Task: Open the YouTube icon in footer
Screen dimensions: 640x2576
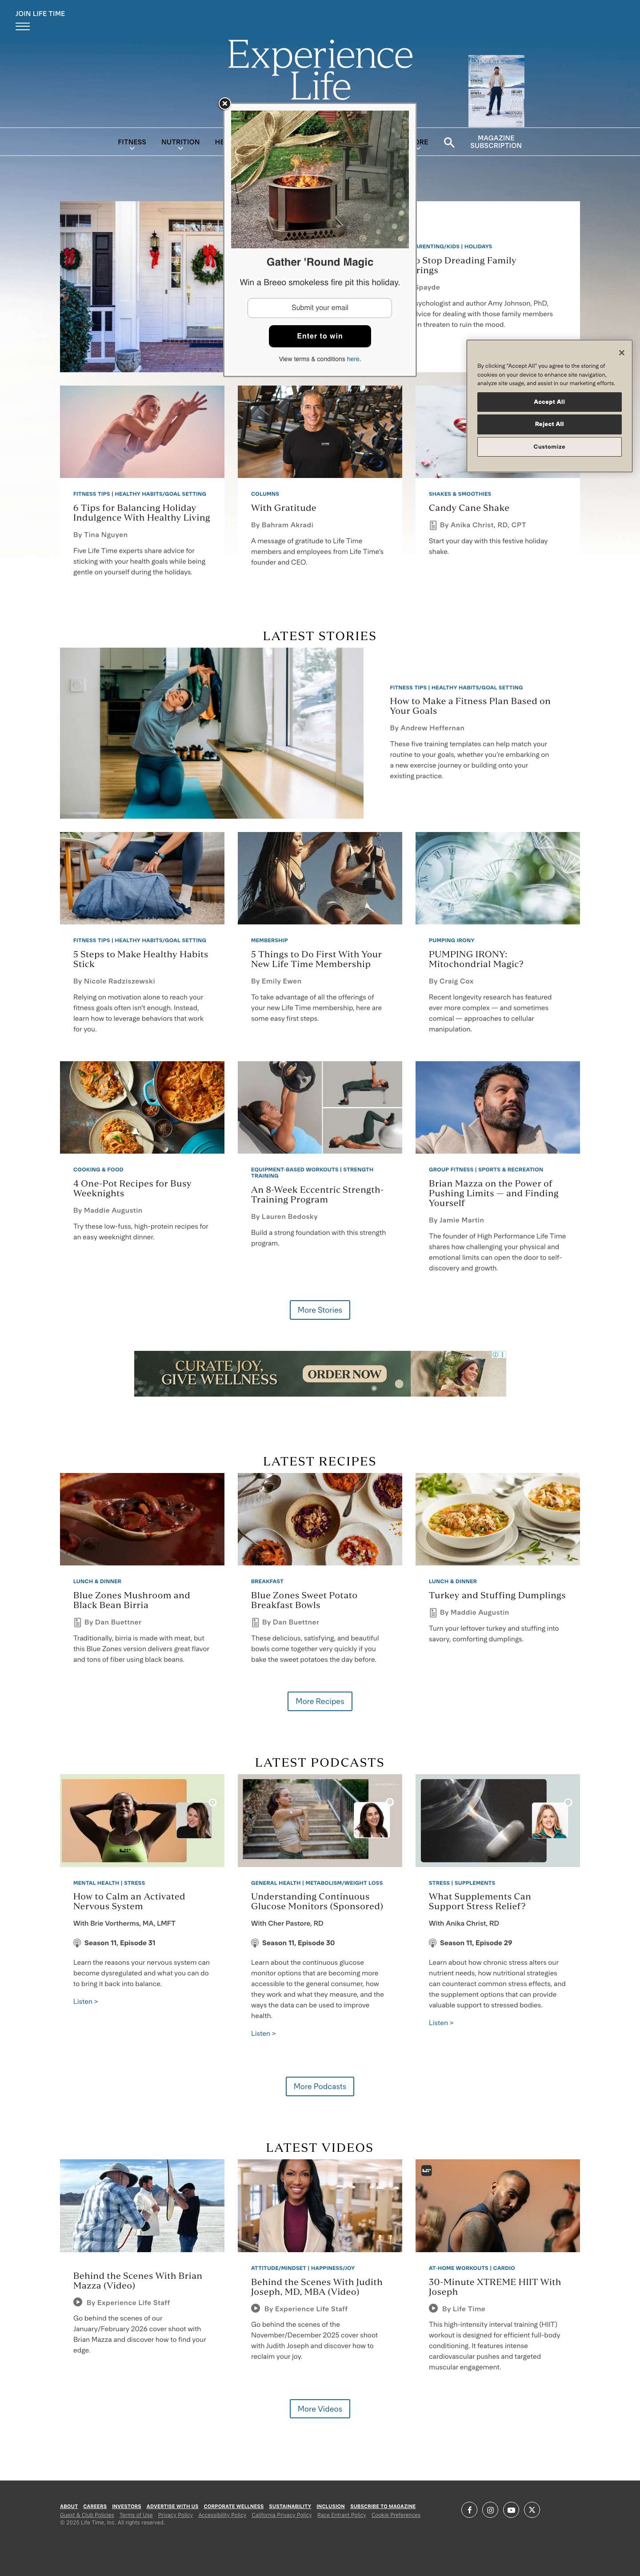Action: (x=511, y=2509)
